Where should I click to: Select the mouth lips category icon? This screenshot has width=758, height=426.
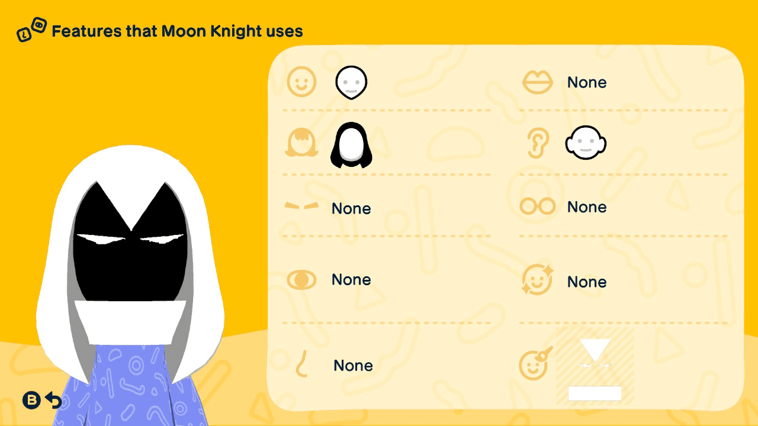(x=537, y=82)
